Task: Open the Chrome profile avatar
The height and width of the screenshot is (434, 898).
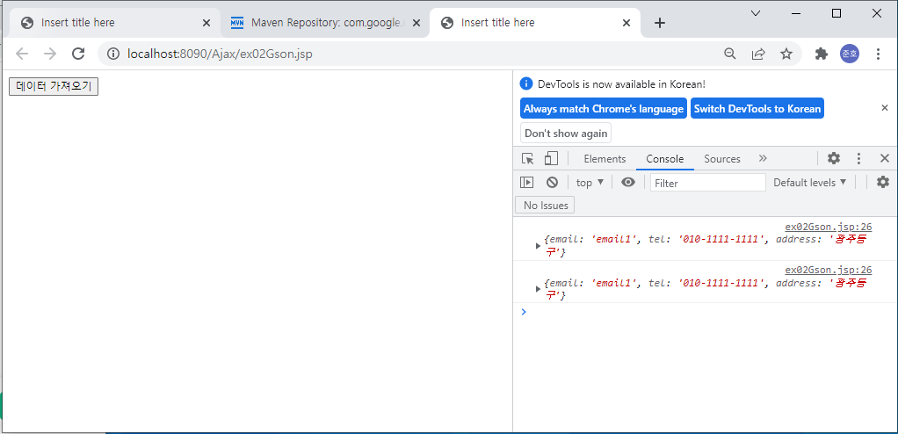Action: [x=850, y=54]
